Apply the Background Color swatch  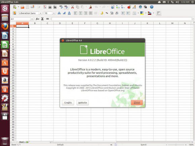[x=142, y=13]
